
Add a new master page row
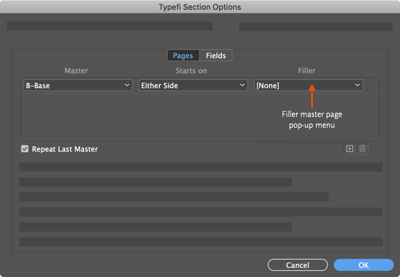[x=350, y=149]
